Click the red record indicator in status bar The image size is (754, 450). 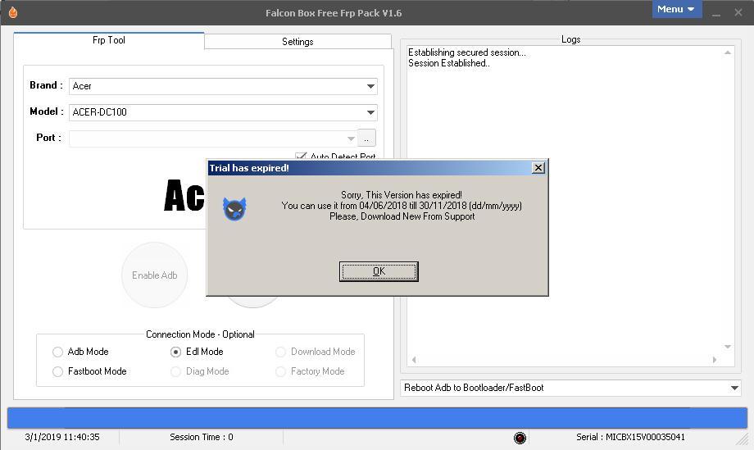click(x=520, y=438)
